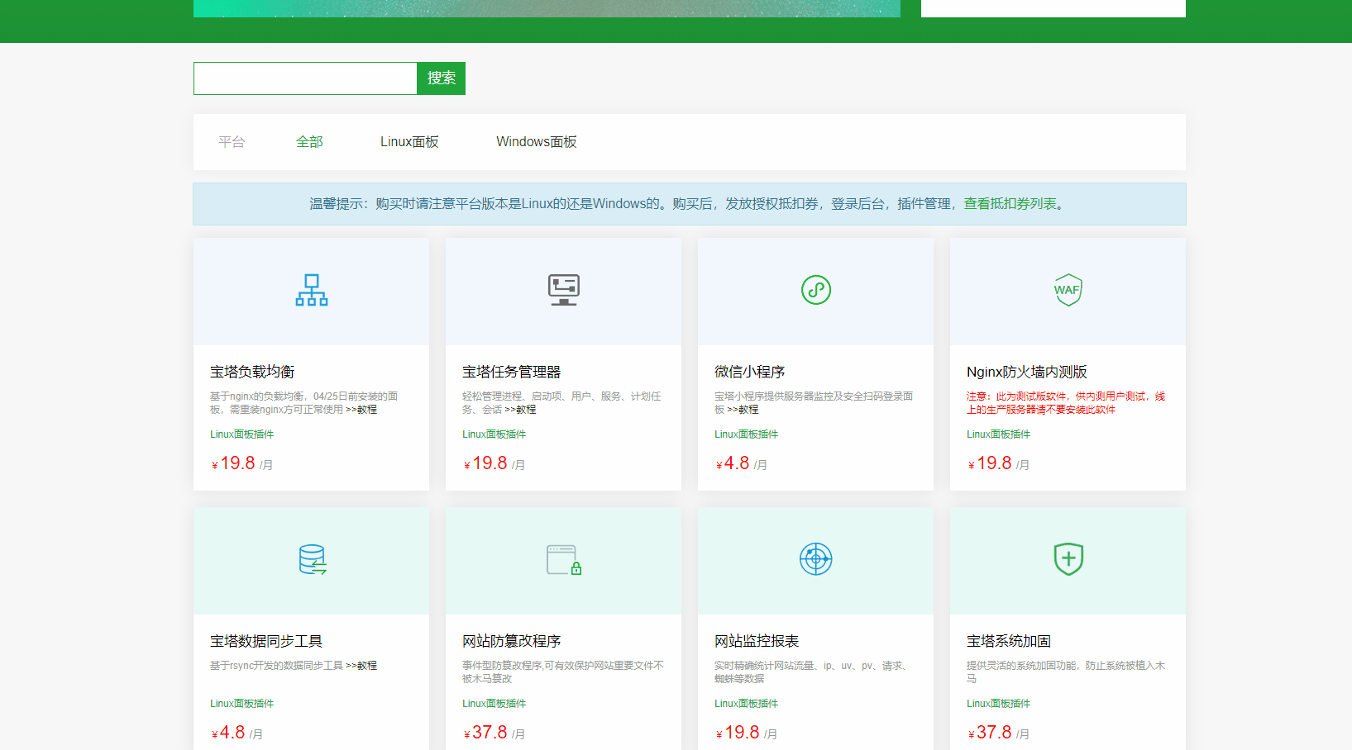Click the green 搜索 search button
Viewport: 1352px width, 750px height.
click(x=441, y=78)
